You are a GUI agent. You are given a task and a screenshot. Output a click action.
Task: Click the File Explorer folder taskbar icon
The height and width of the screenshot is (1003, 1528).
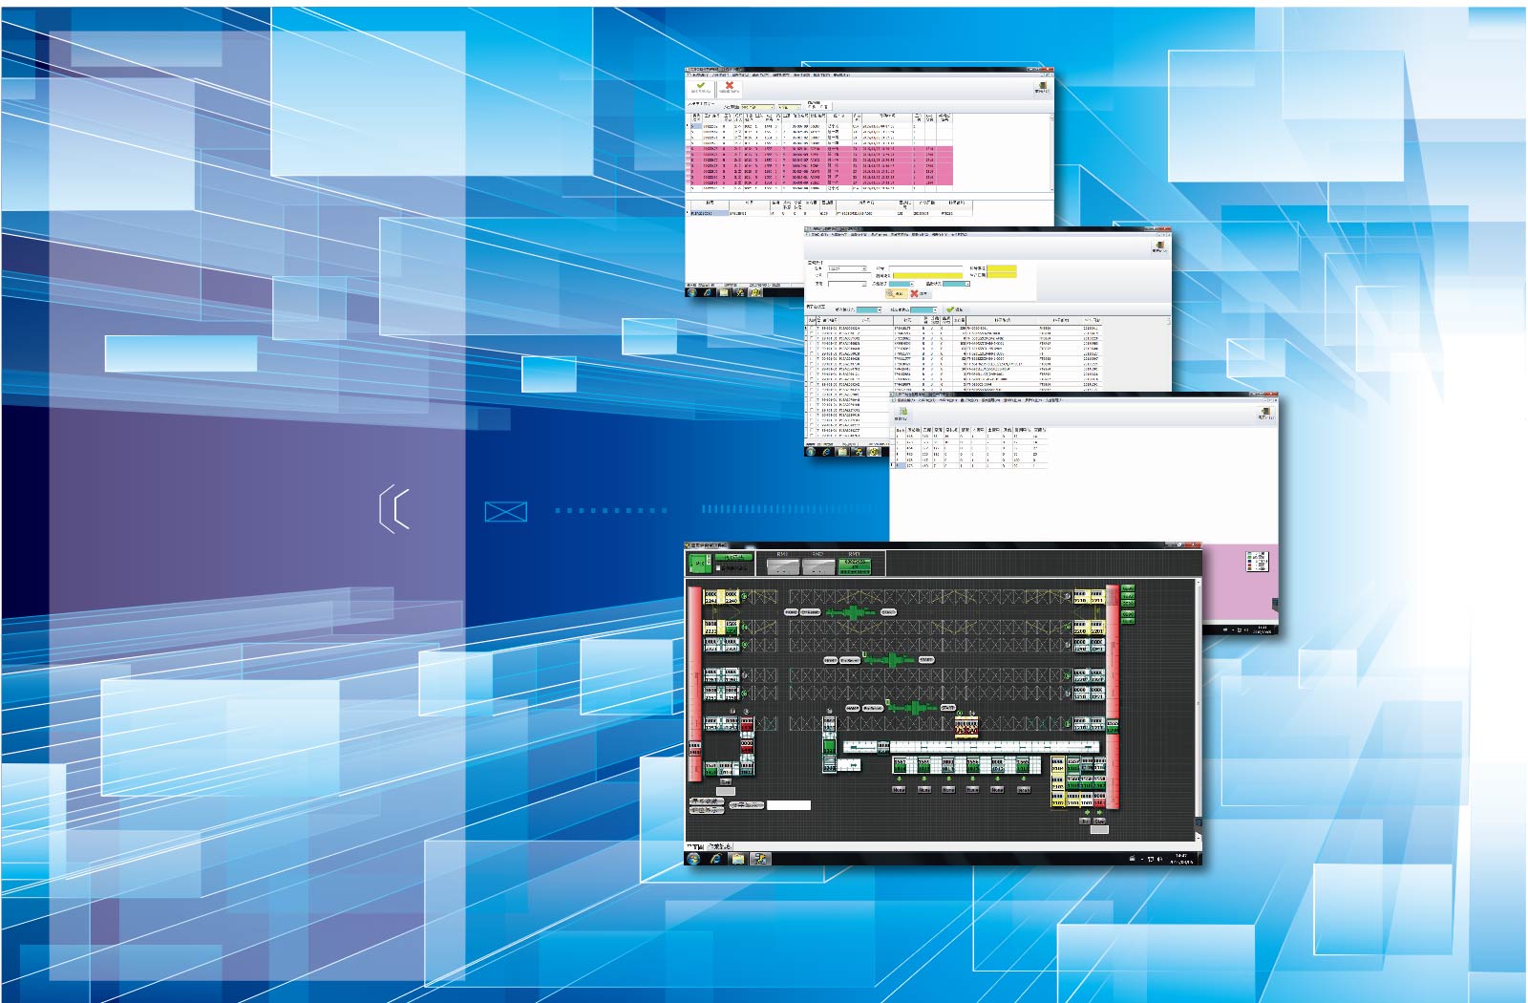point(737,859)
